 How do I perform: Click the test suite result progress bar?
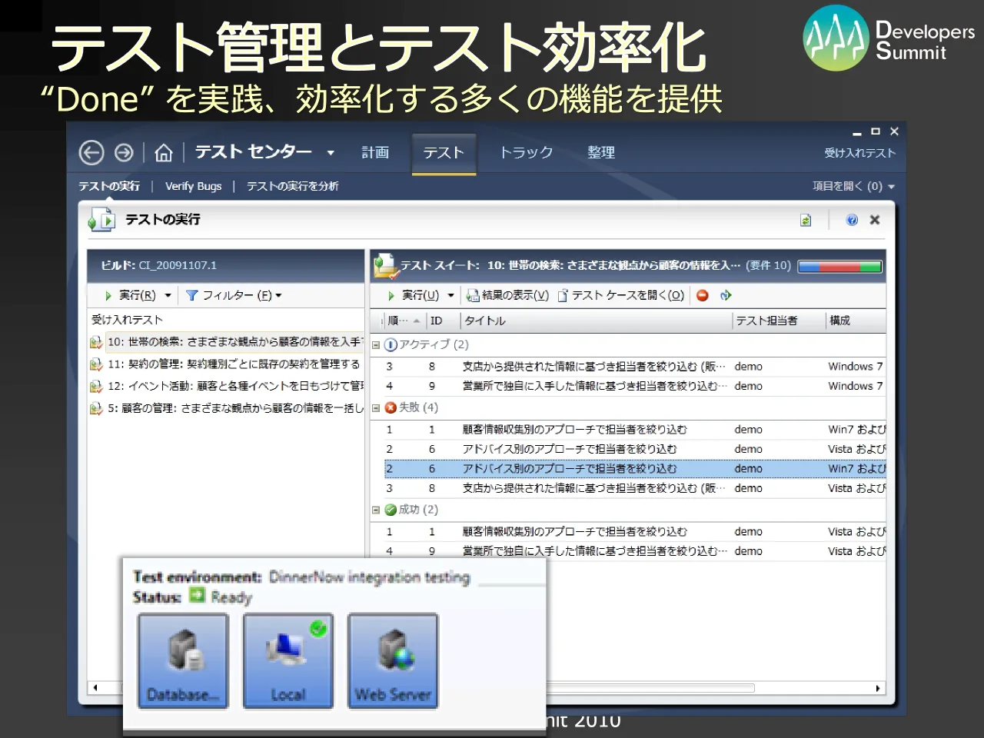click(839, 267)
